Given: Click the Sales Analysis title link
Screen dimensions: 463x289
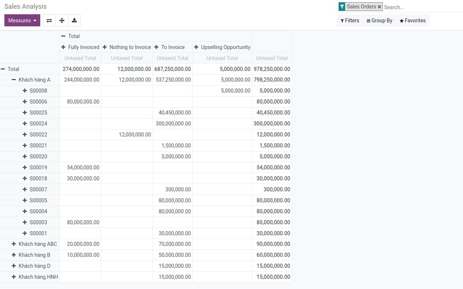Looking at the screenshot, I should pos(25,6).
